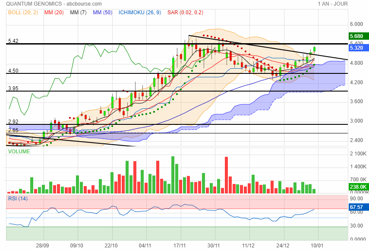
Task: Click the 30.00 RSI axis label
Action: pos(356,226)
